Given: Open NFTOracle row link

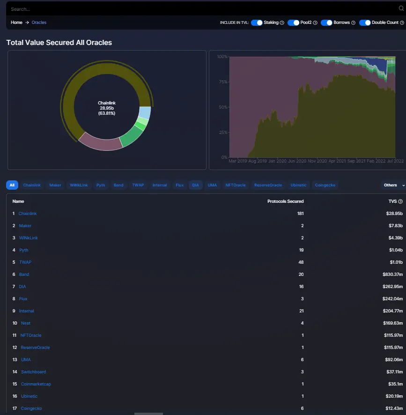Looking at the screenshot, I should click(x=31, y=335).
